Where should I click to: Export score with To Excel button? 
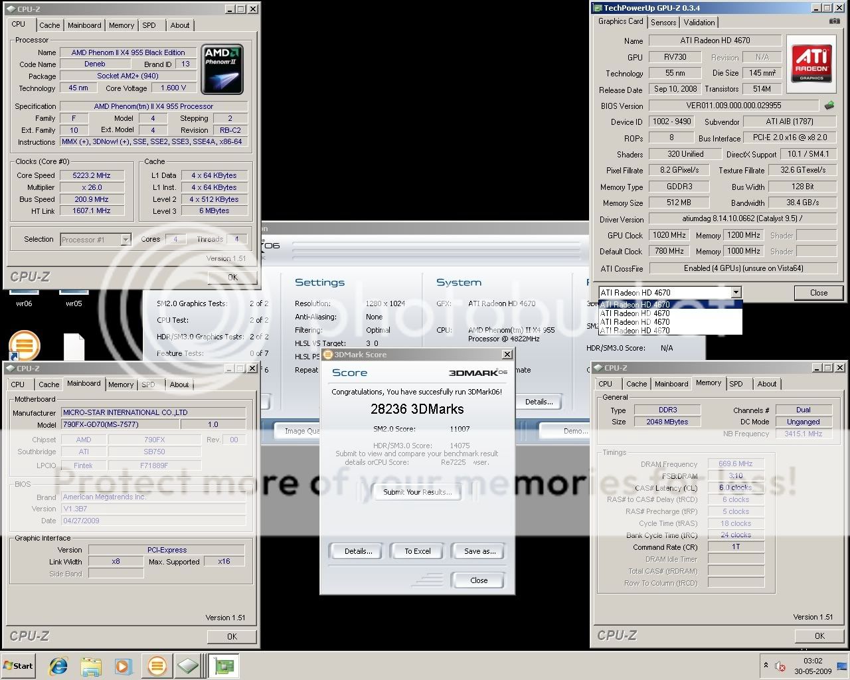coord(418,551)
